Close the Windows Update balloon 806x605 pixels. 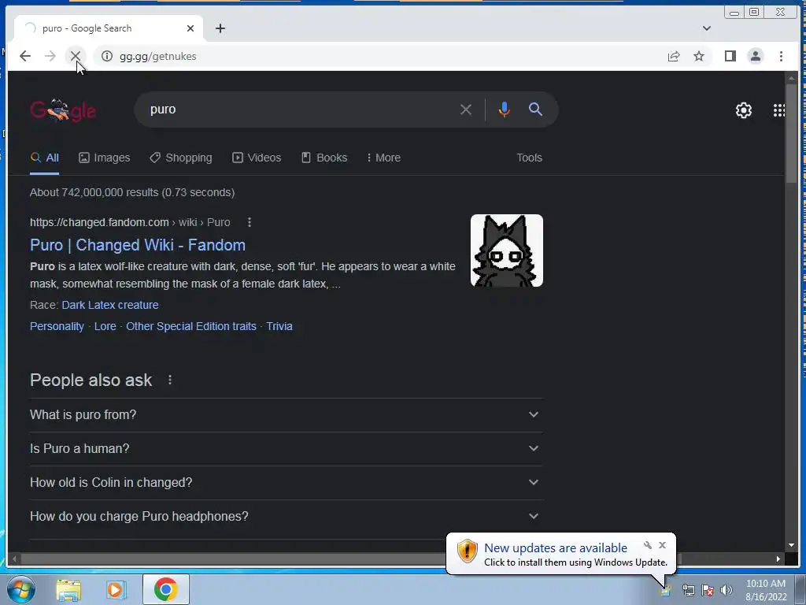pyautogui.click(x=662, y=545)
